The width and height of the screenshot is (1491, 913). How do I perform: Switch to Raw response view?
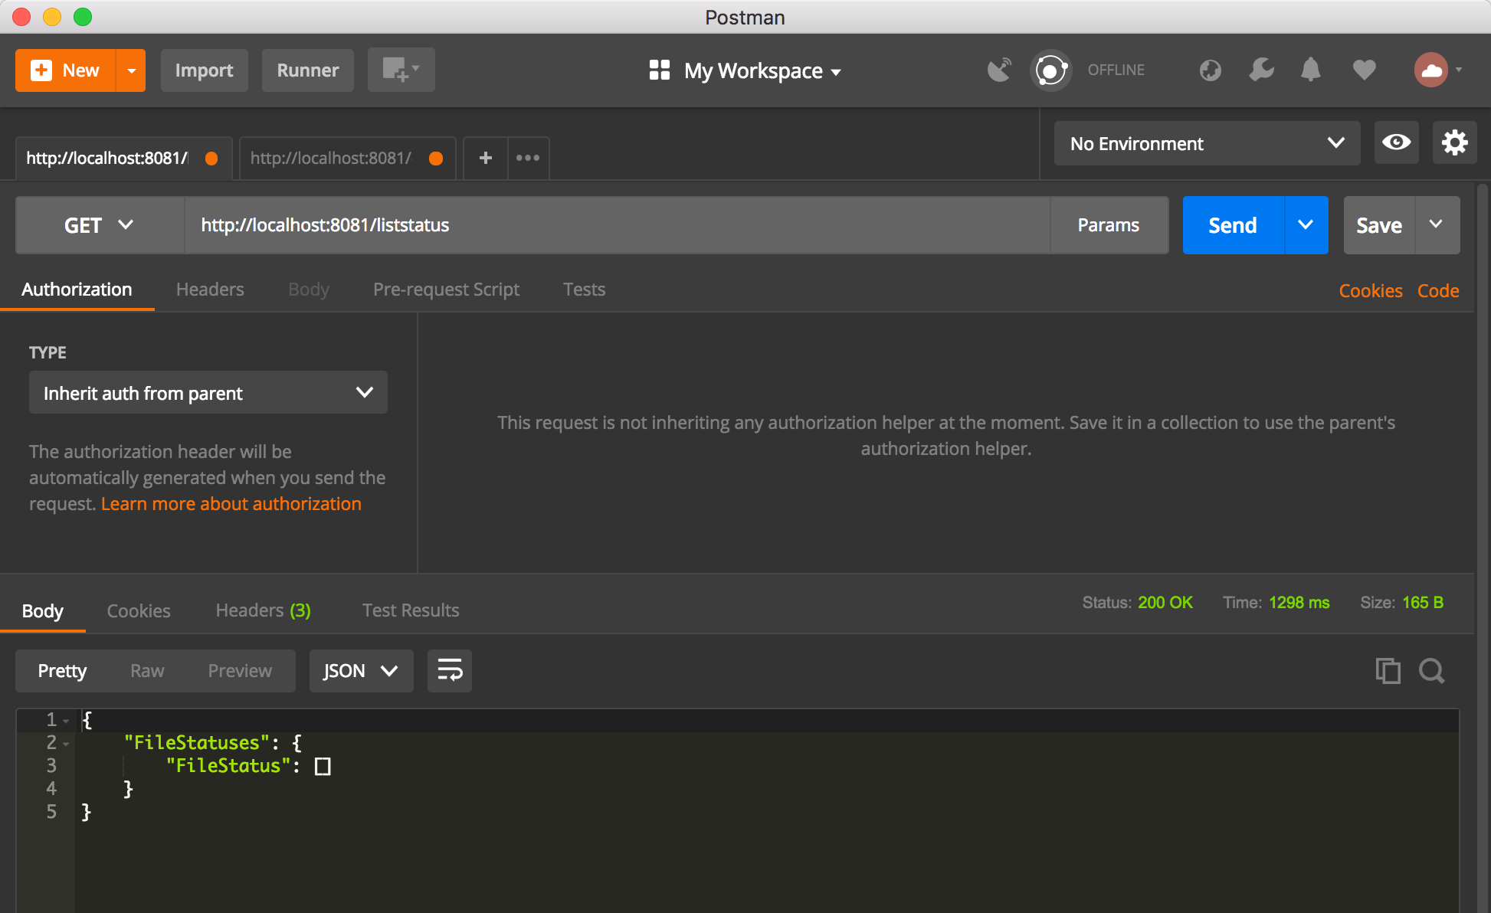[x=147, y=671]
